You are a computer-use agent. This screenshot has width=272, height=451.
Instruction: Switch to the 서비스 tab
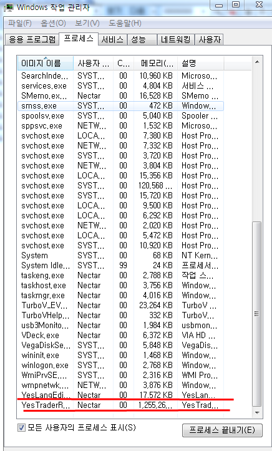112,40
